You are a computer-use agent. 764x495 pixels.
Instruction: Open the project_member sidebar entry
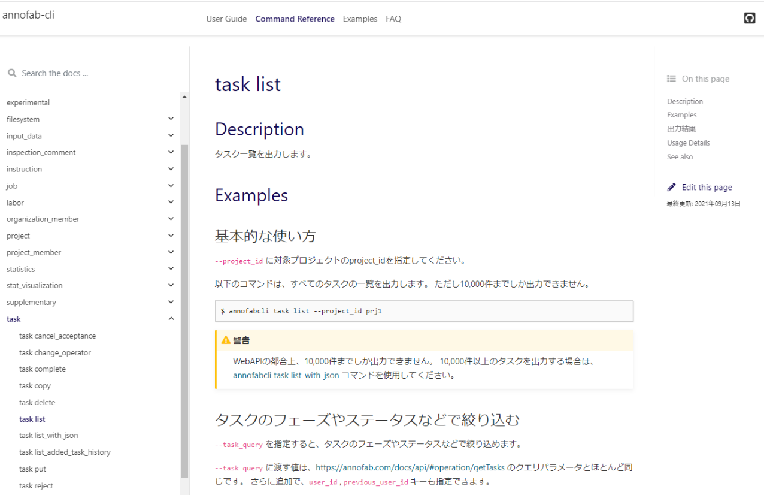pos(34,252)
